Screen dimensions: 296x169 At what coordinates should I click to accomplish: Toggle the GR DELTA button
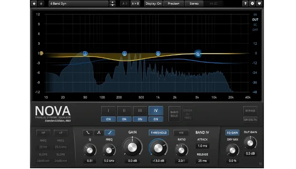pos(250,120)
